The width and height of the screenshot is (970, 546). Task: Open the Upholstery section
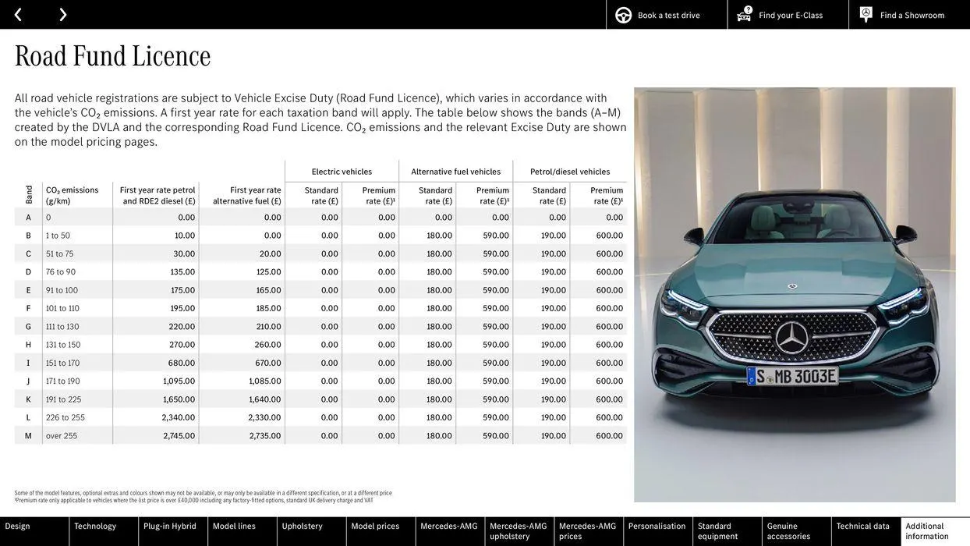pyautogui.click(x=303, y=525)
